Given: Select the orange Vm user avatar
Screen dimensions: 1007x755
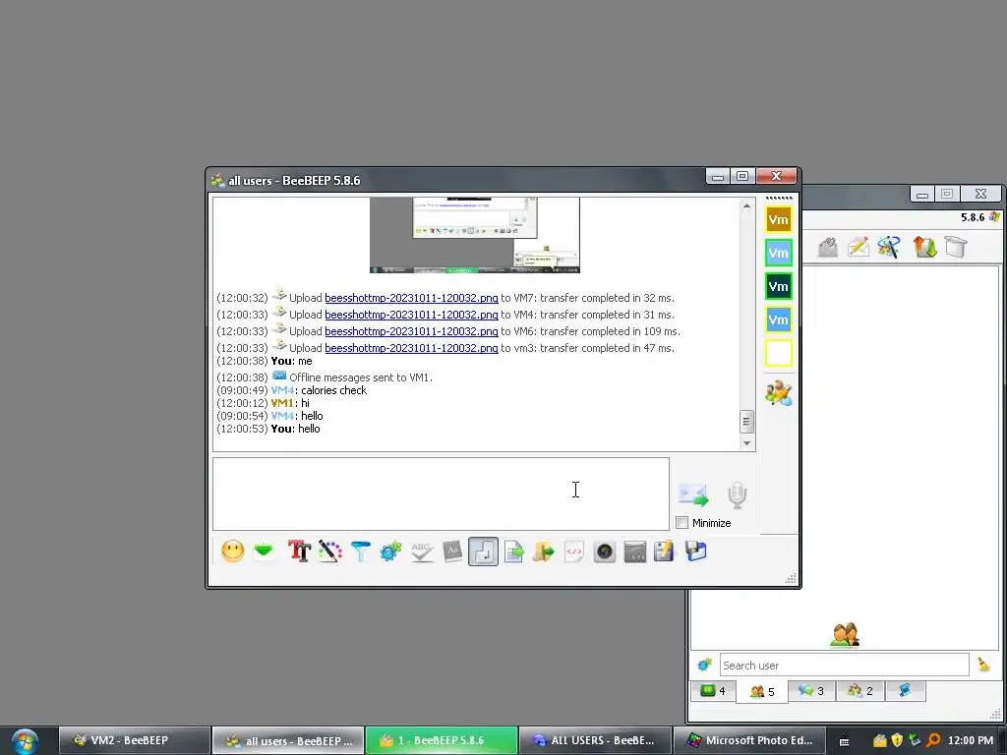Looking at the screenshot, I should point(779,219).
